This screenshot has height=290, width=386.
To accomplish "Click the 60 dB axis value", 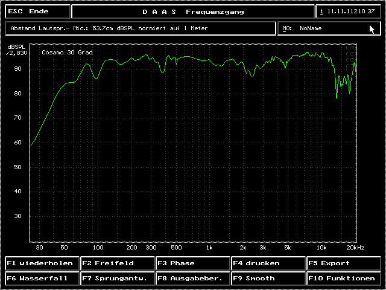I will pos(17,143).
